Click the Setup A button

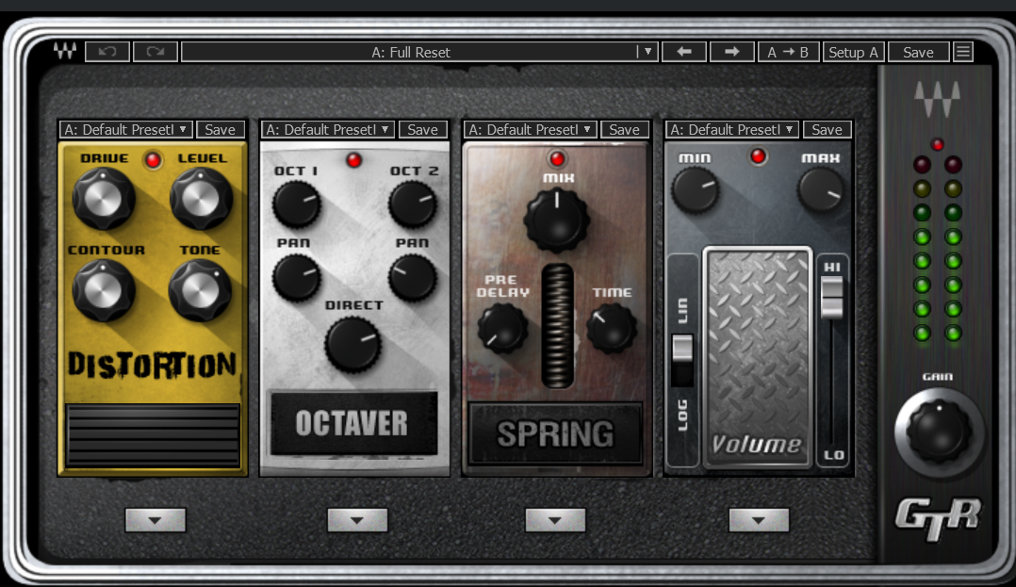pyautogui.click(x=853, y=52)
